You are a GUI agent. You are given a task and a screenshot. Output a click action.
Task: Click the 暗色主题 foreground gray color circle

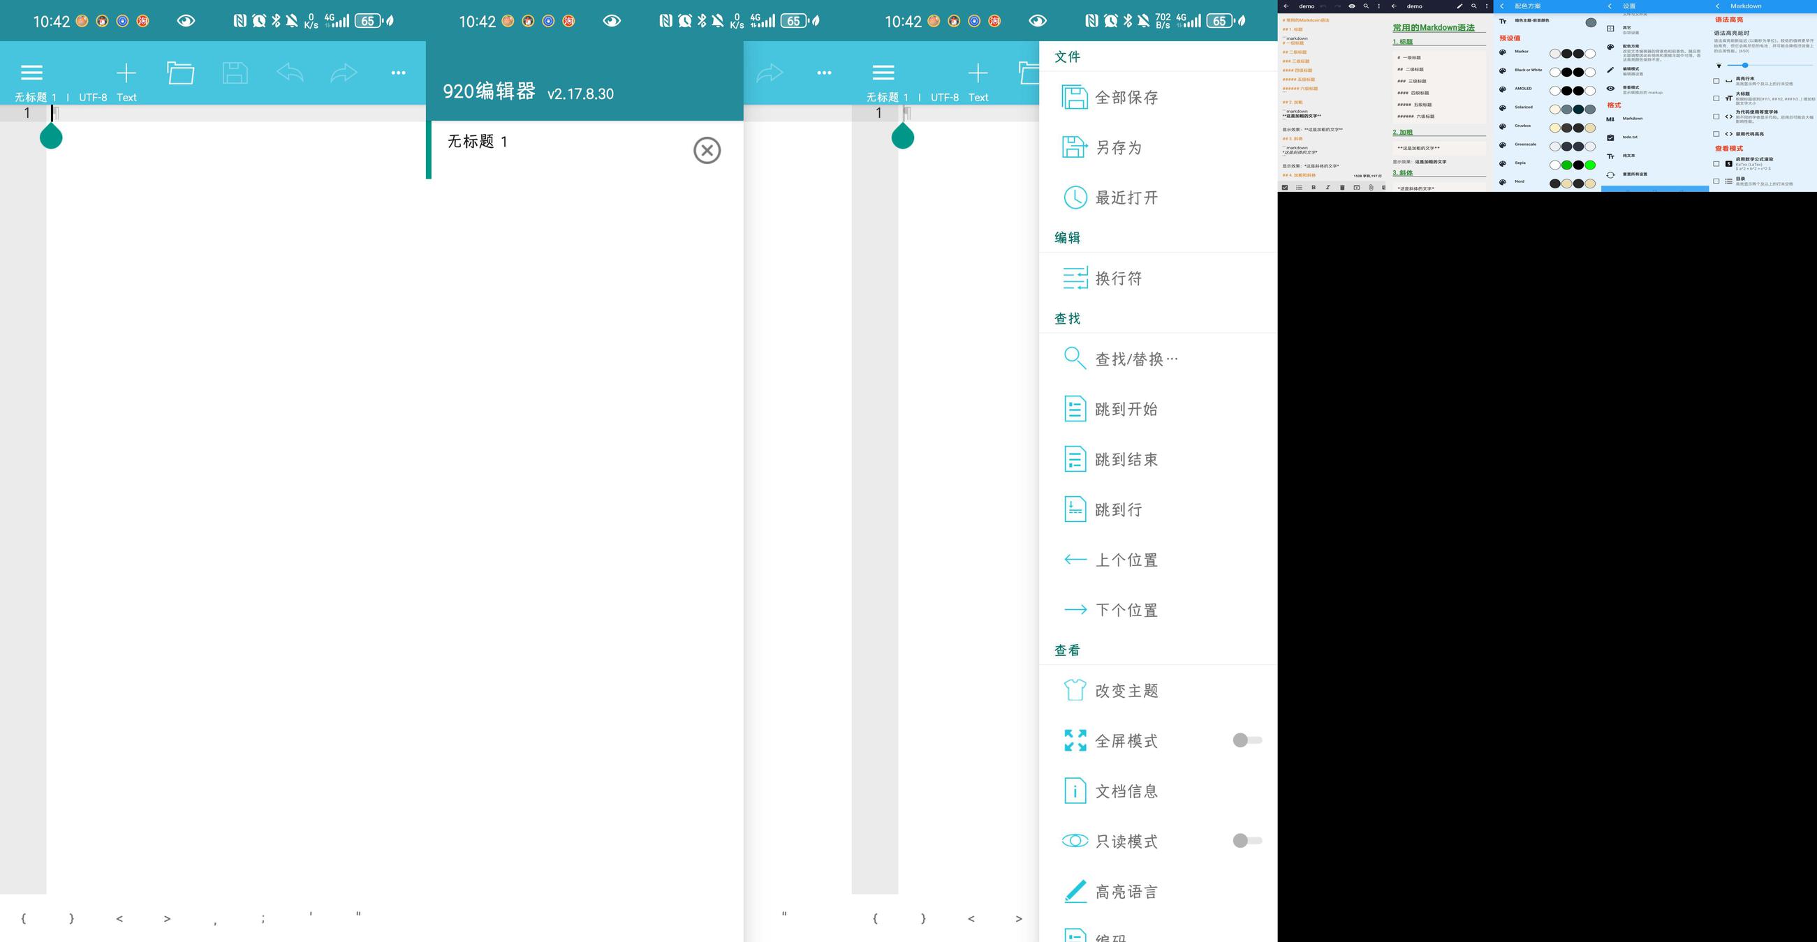(1591, 22)
